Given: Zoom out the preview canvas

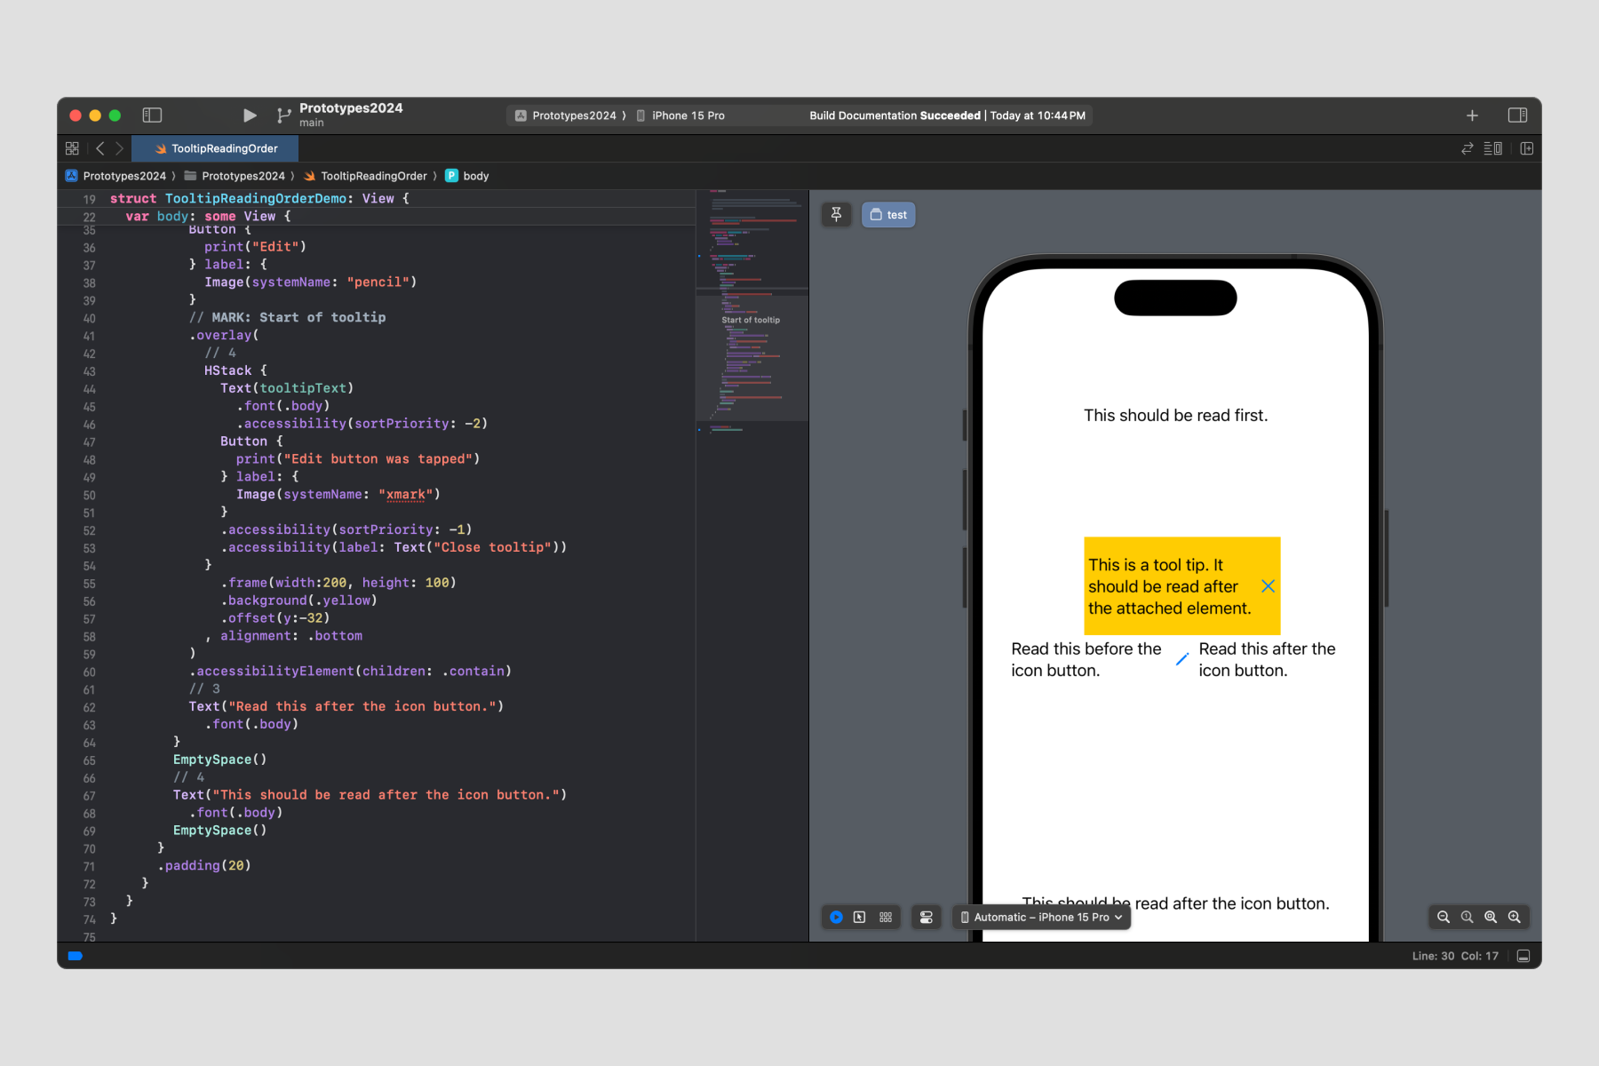Looking at the screenshot, I should (x=1444, y=917).
